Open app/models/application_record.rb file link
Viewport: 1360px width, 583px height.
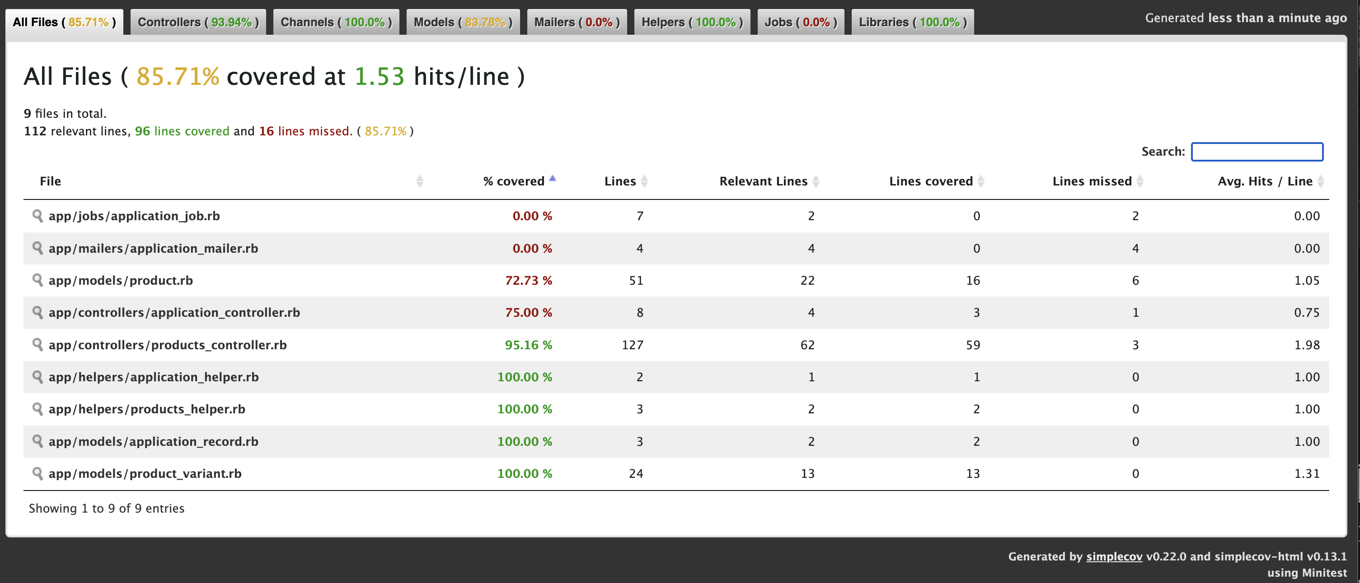[153, 441]
